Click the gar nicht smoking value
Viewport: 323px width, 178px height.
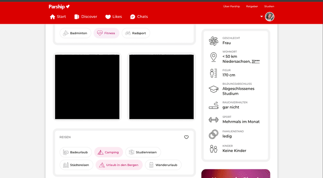click(231, 107)
